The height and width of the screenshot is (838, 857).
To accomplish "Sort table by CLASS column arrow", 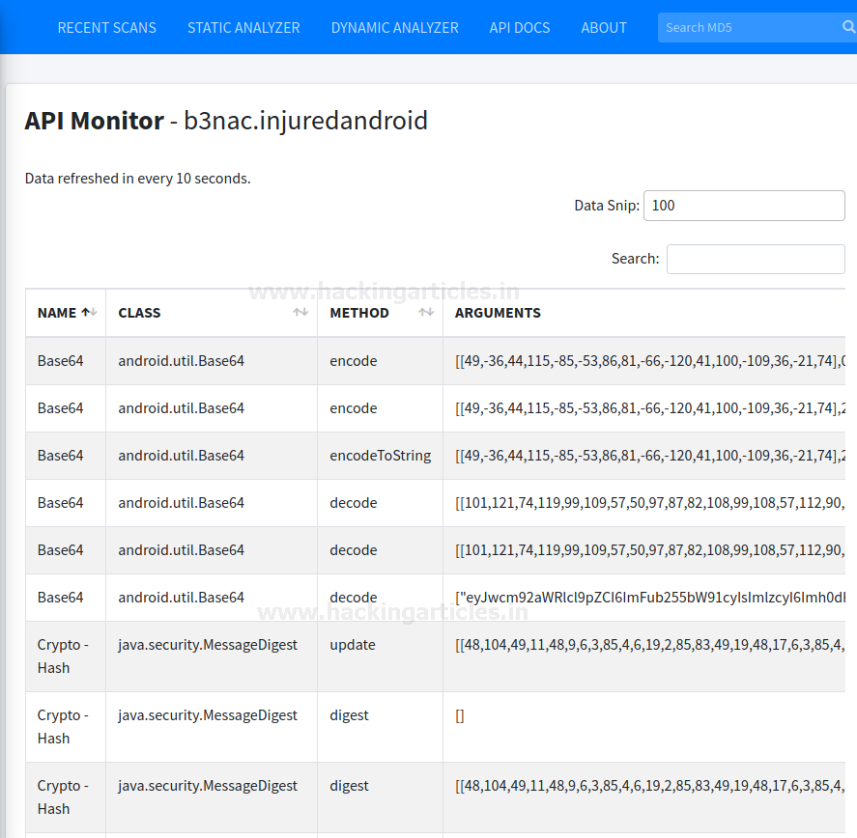I will [x=300, y=313].
